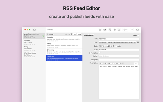The image size is (163, 102).
Task: Click green status icon on gingerbeardman.com feed
Action: point(43,36)
